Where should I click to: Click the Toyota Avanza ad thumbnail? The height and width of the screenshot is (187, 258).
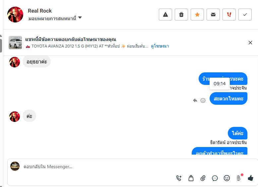point(15,43)
